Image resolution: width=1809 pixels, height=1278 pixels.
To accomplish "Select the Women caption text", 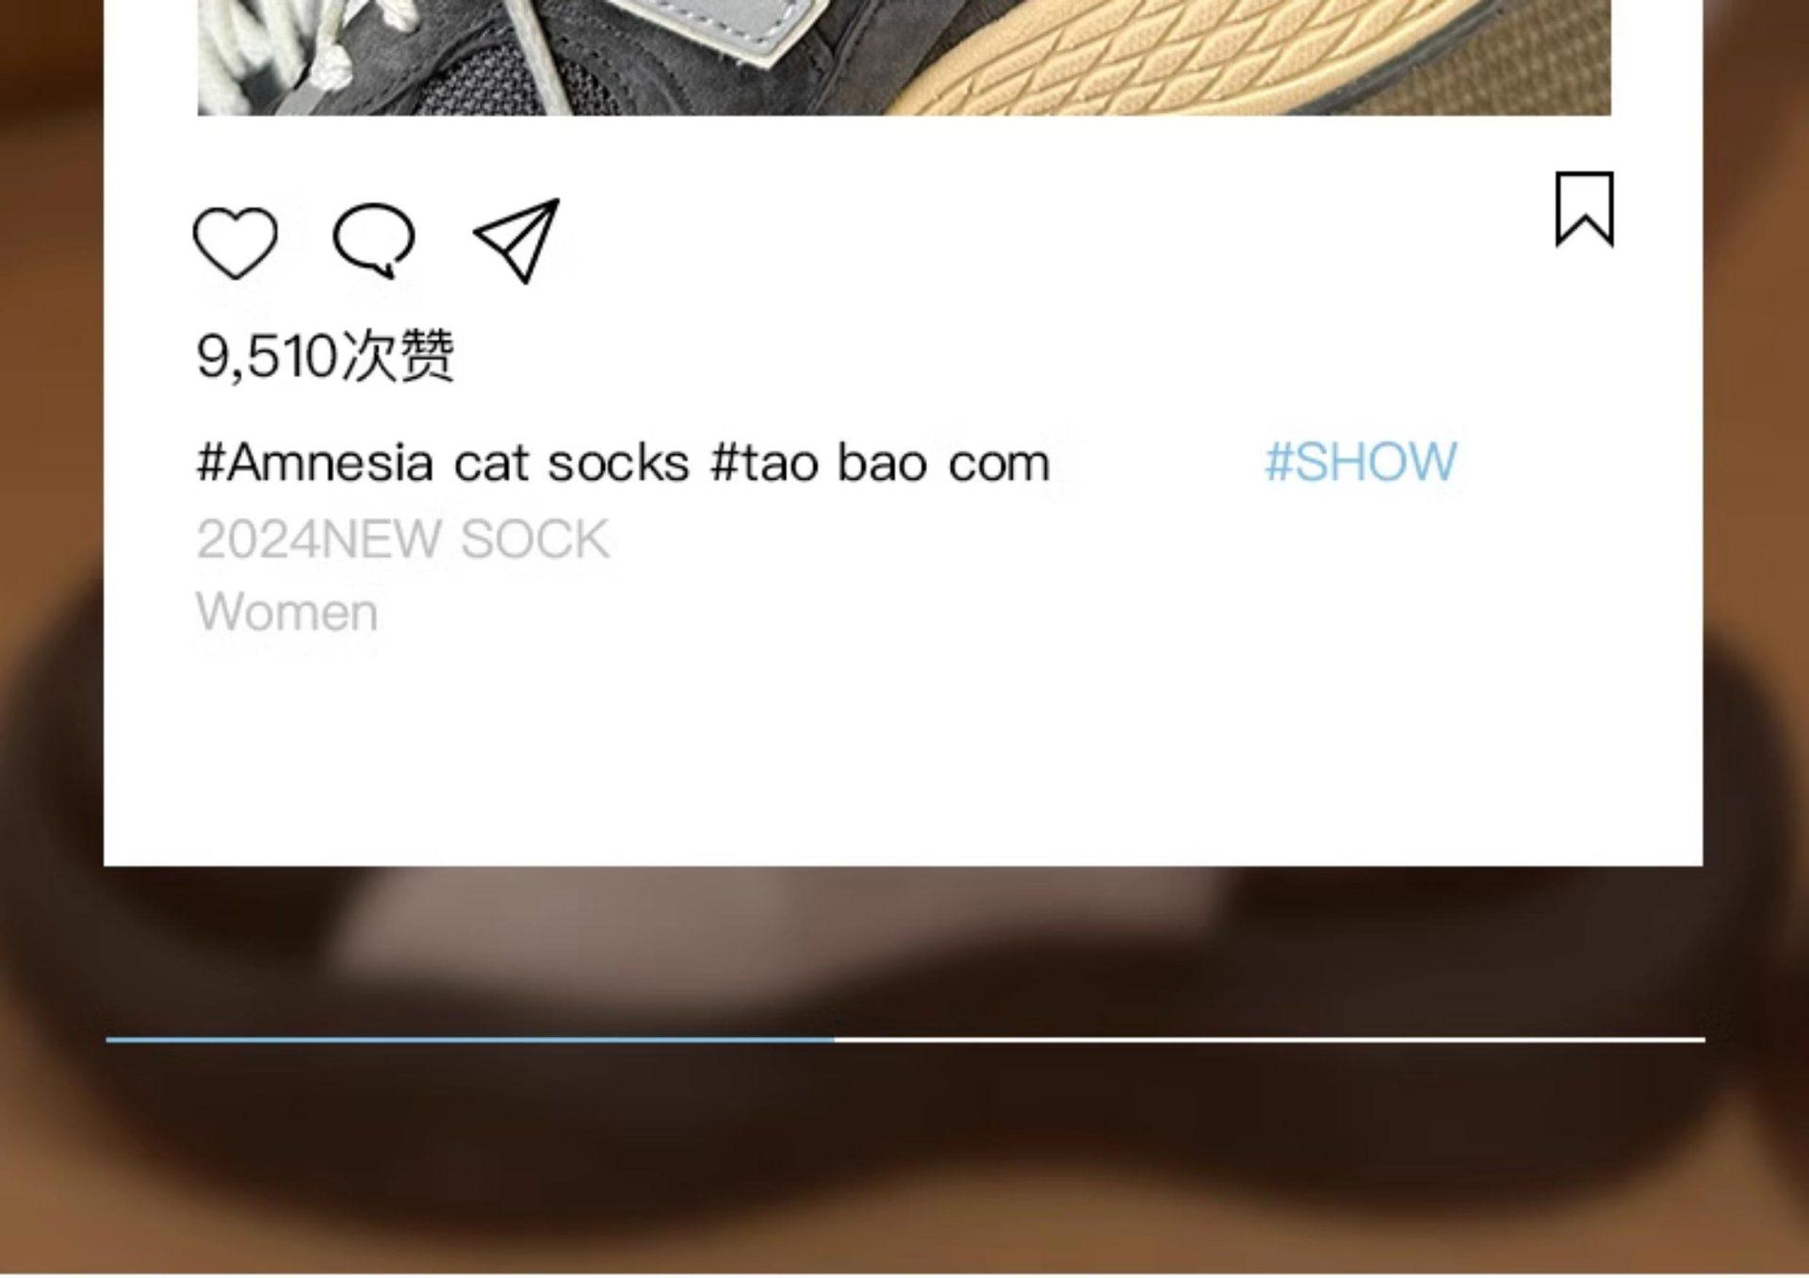I will pyautogui.click(x=287, y=612).
